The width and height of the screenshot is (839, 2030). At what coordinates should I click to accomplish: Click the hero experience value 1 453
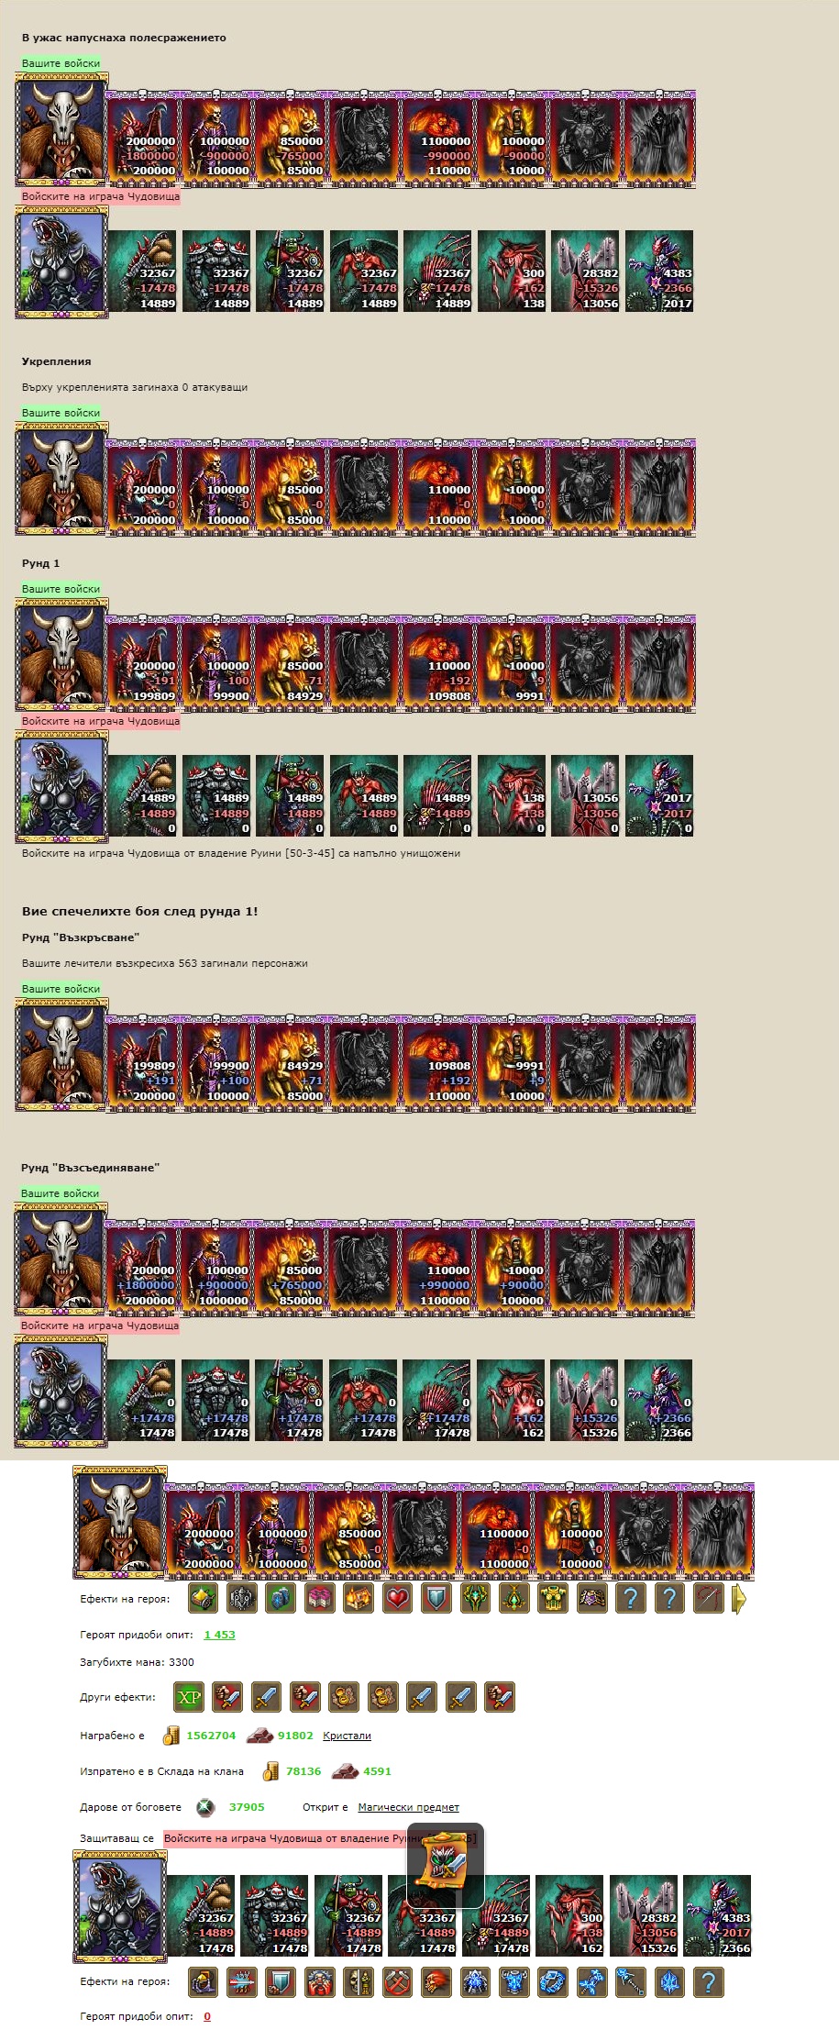(219, 1635)
